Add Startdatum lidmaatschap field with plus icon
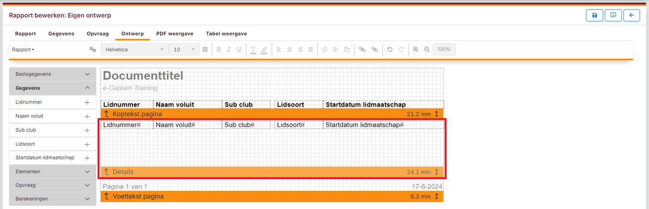Image resolution: width=649 pixels, height=209 pixels. pyautogui.click(x=87, y=158)
